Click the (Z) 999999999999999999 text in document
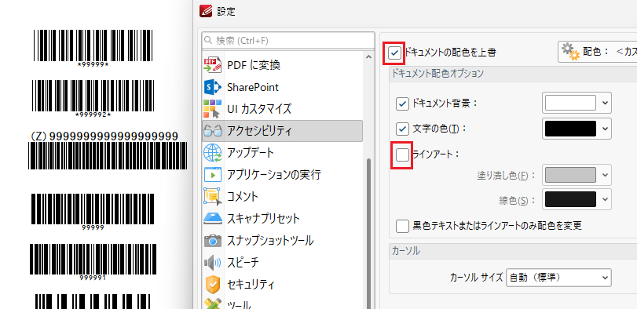 pyautogui.click(x=104, y=136)
